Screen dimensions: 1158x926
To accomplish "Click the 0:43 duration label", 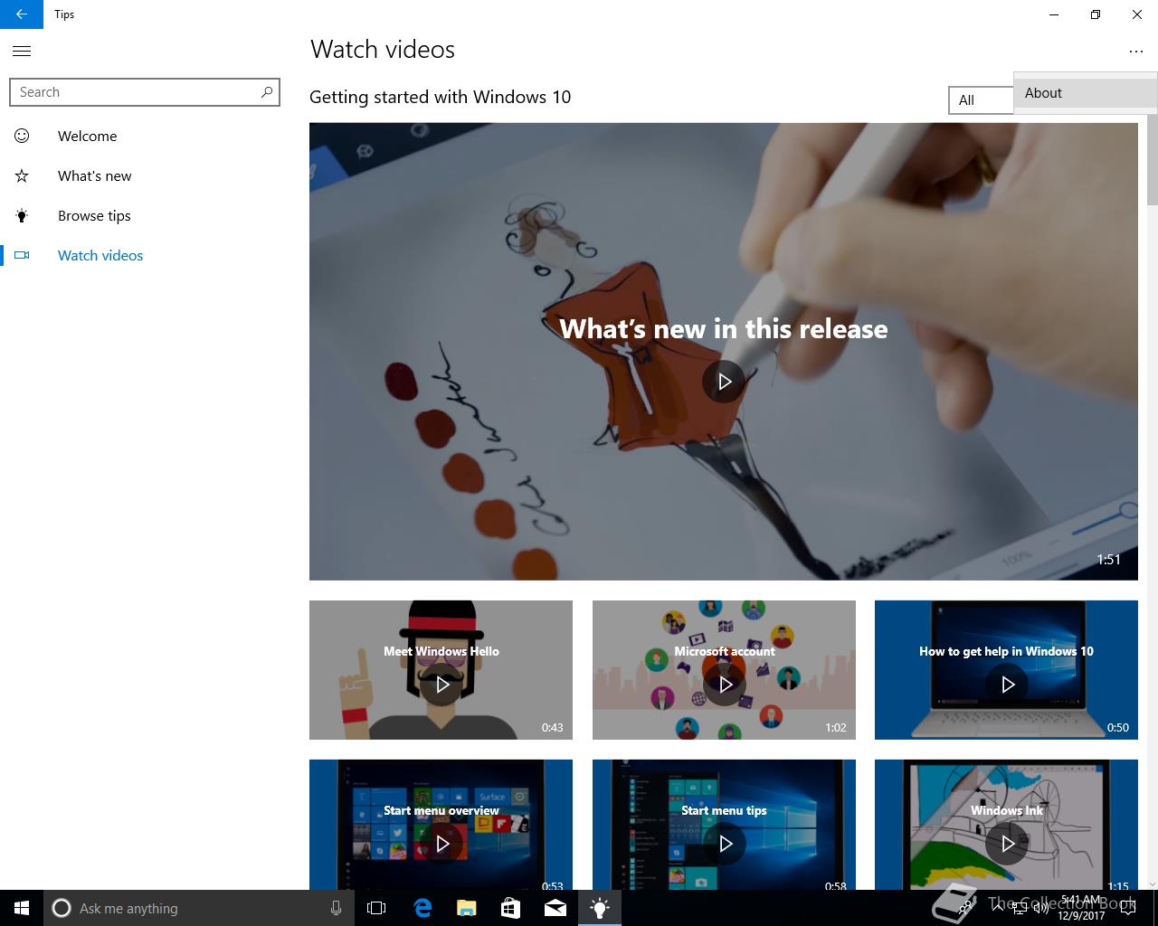I will [x=552, y=727].
